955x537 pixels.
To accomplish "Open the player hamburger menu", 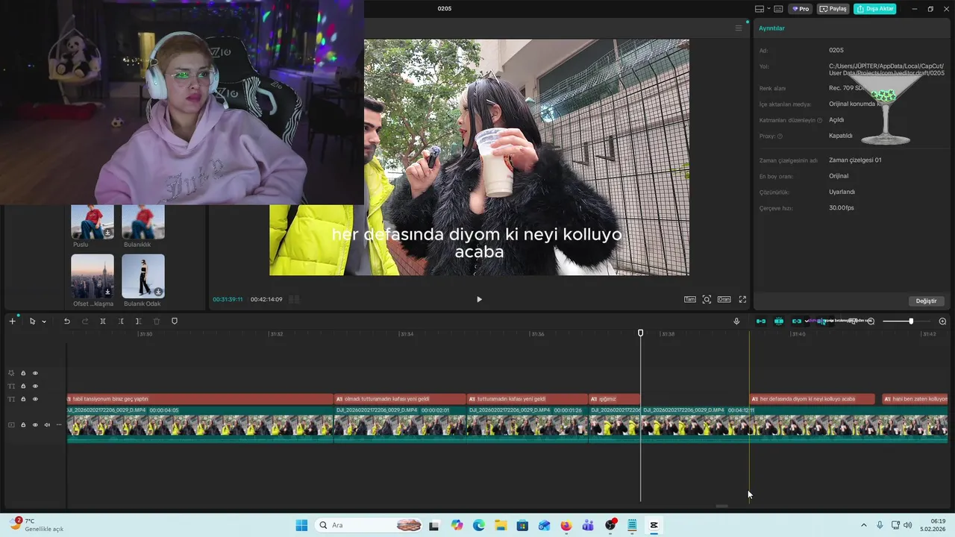I will [739, 28].
